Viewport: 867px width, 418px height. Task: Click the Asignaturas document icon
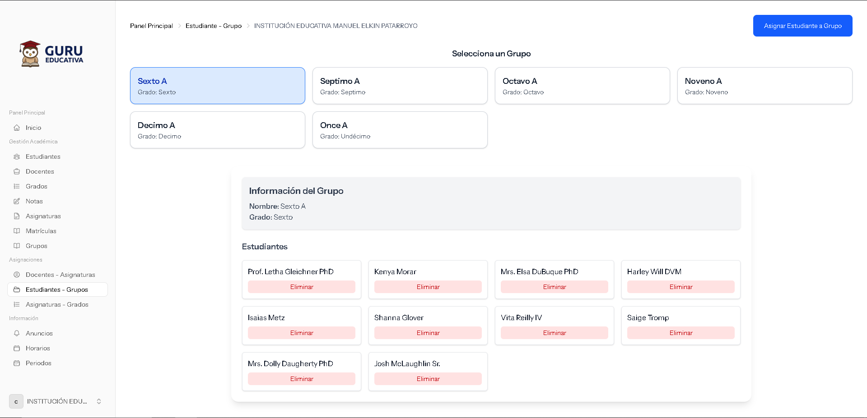(x=17, y=216)
